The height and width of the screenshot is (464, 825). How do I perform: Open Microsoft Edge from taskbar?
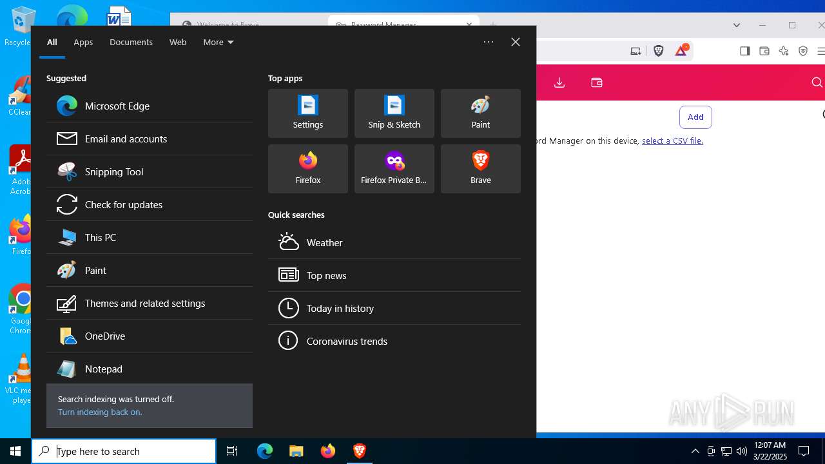(x=265, y=451)
